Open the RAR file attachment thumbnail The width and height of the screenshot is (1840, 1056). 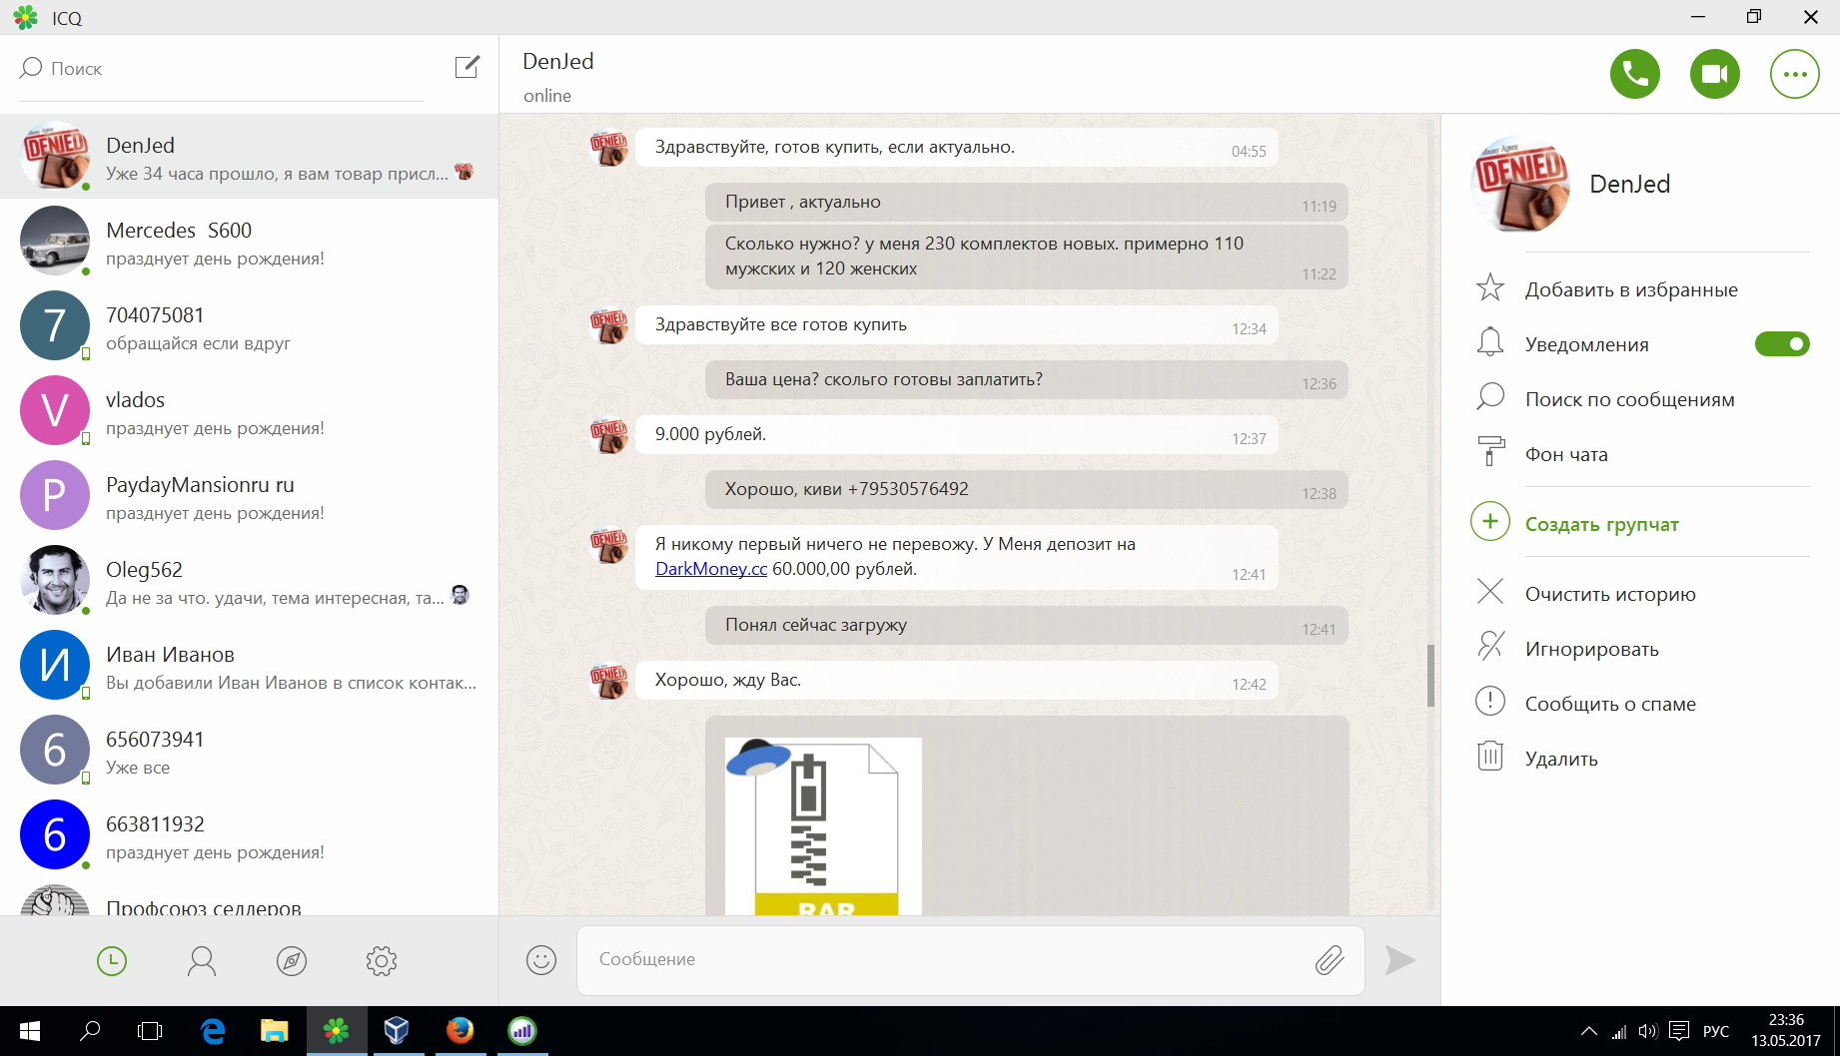pyautogui.click(x=823, y=826)
